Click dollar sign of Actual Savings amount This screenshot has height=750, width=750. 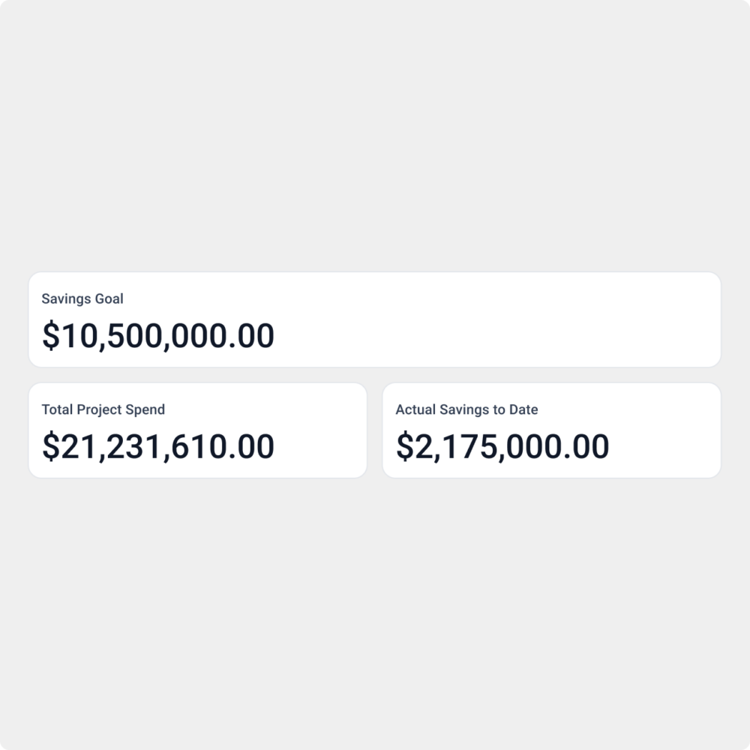pyautogui.click(x=404, y=447)
